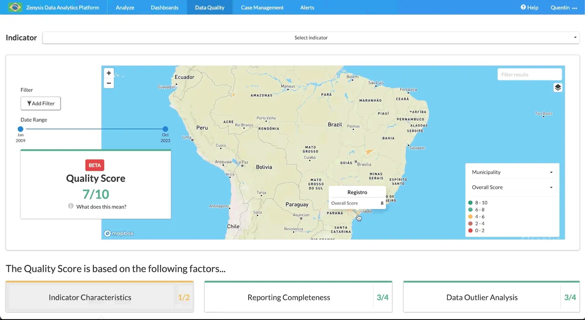
Task: Click the 1/2 score on Indicator Characteristics
Action: coord(184,298)
